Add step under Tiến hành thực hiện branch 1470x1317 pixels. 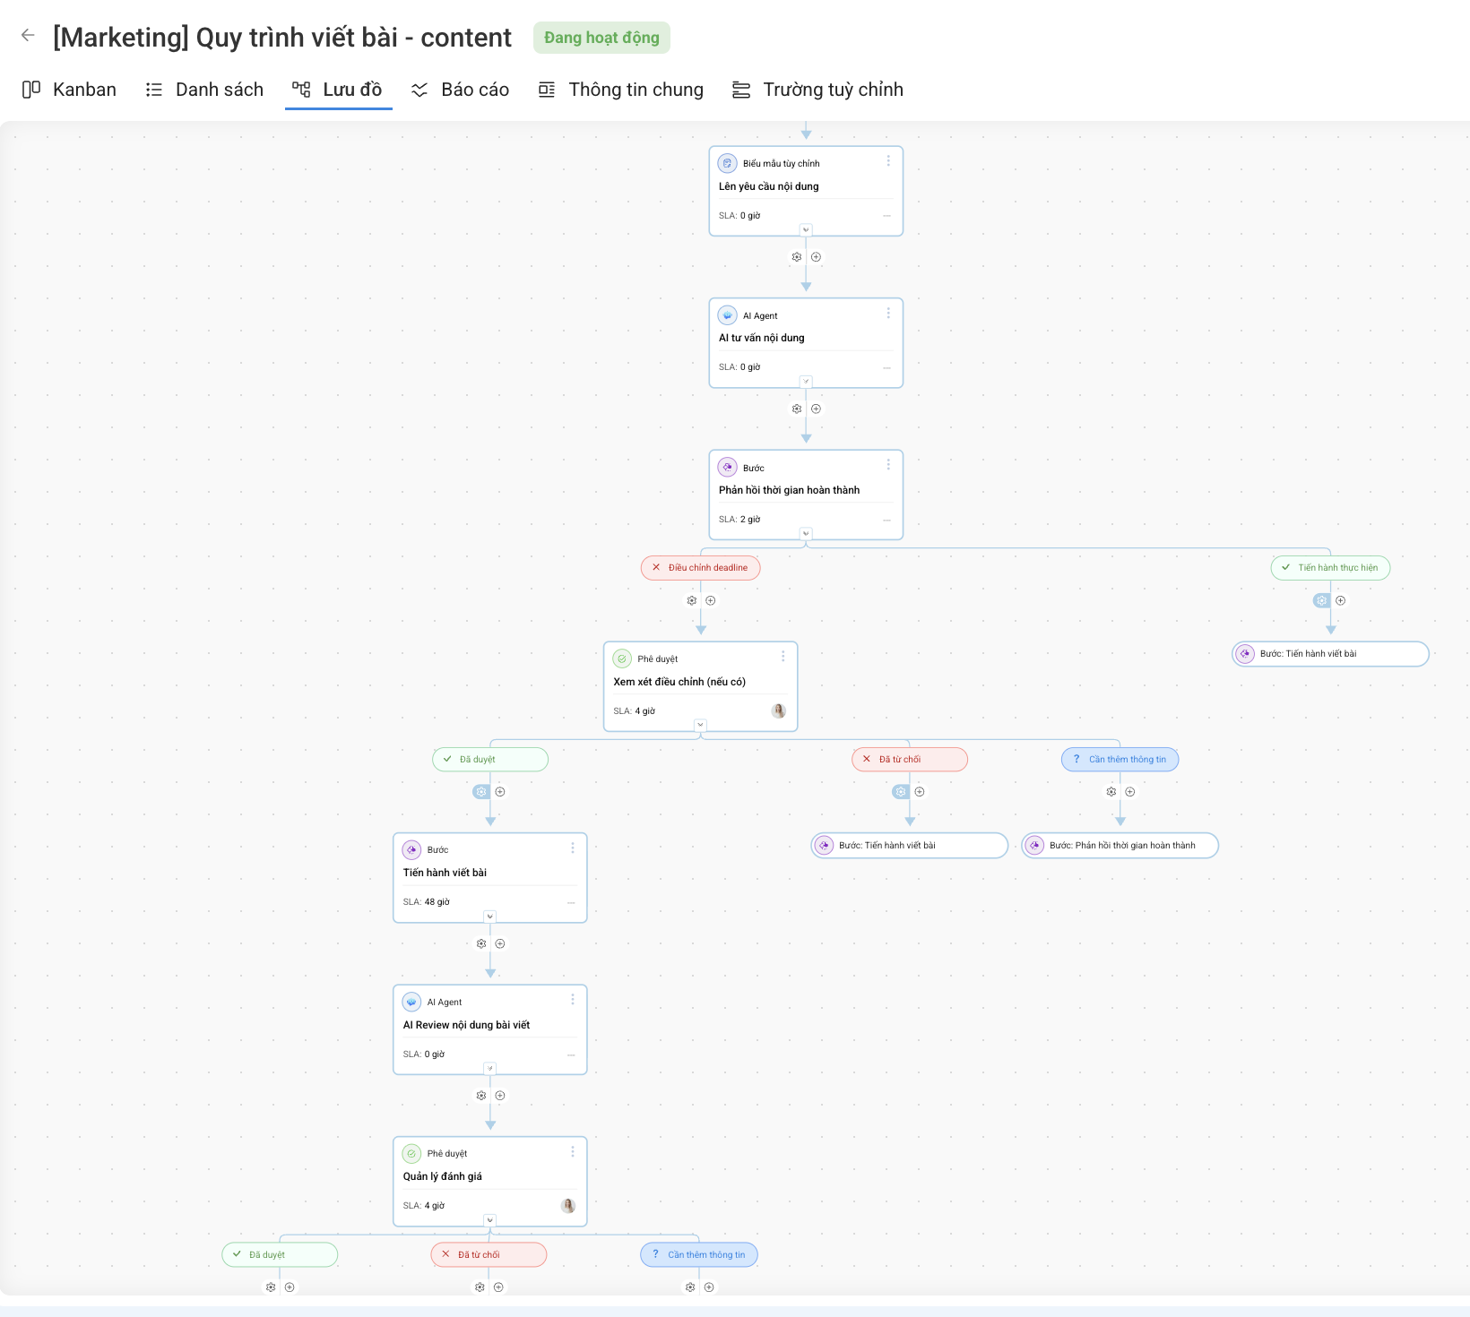1341,601
